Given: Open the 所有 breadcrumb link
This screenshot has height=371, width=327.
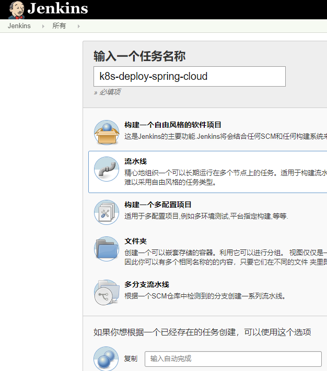Looking at the screenshot, I should [x=59, y=26].
